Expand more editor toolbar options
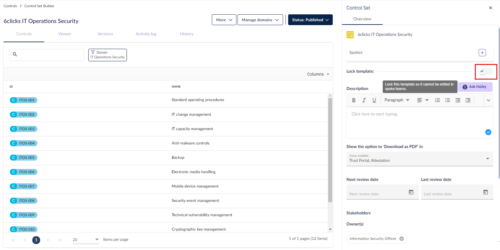The image size is (500, 250). pyautogui.click(x=488, y=100)
